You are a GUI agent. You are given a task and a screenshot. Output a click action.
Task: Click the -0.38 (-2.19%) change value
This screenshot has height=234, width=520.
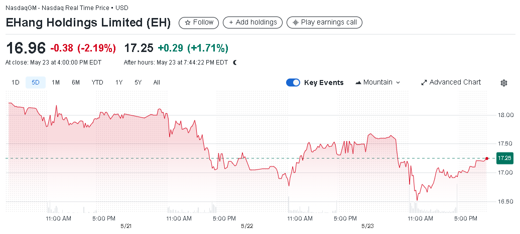(x=83, y=48)
